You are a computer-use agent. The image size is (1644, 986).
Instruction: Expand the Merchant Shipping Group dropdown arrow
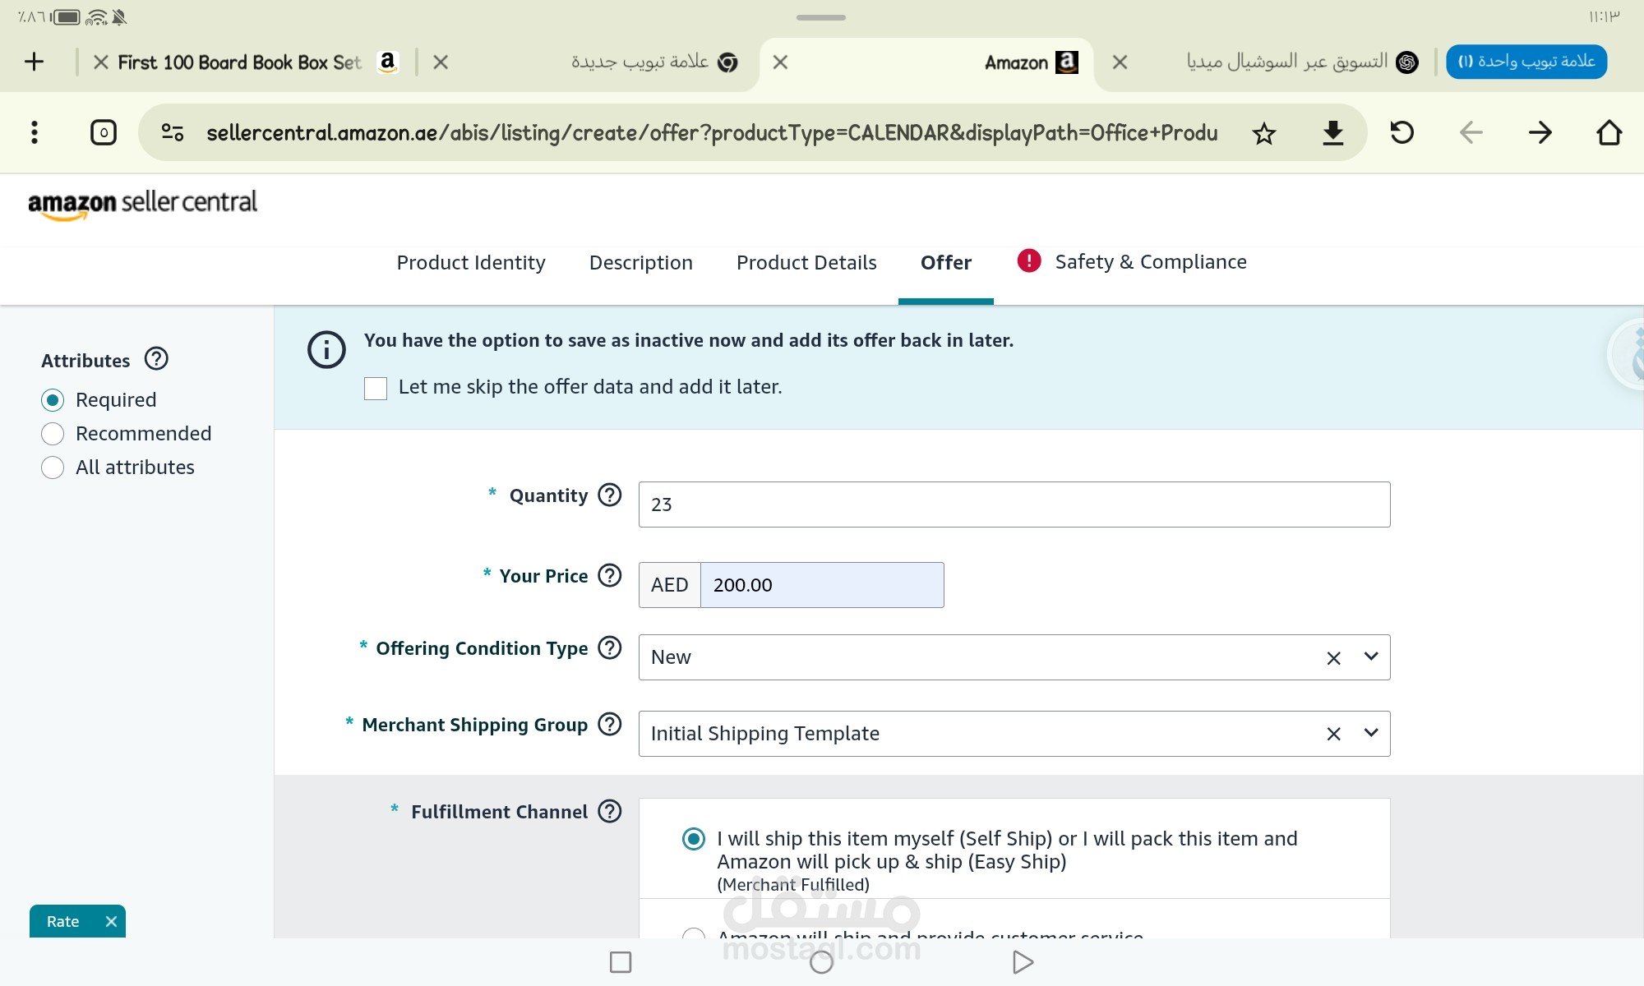(1370, 733)
